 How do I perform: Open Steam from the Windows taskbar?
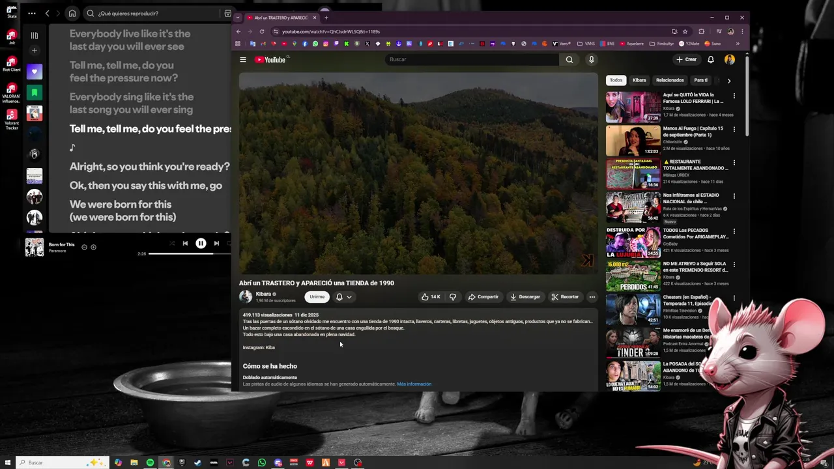(x=198, y=462)
